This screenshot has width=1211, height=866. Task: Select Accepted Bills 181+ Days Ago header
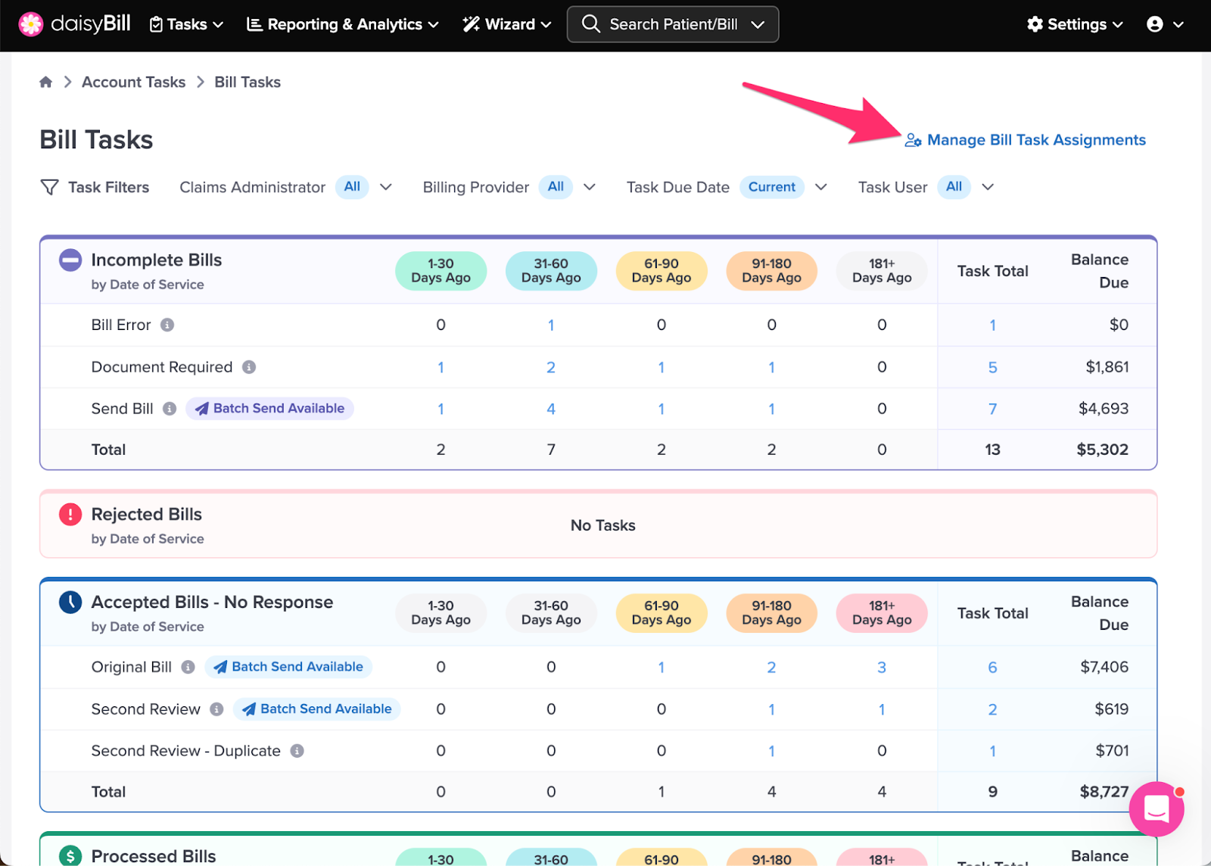pos(882,613)
